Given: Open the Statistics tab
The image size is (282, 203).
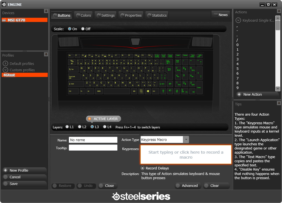Looking at the screenshot, I should click(157, 15).
